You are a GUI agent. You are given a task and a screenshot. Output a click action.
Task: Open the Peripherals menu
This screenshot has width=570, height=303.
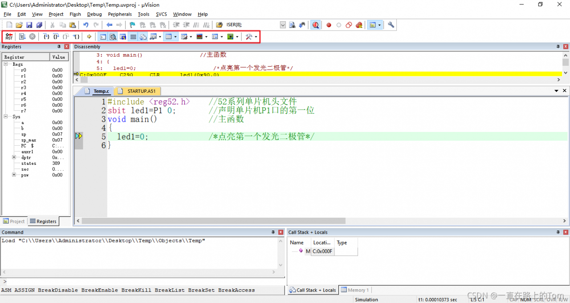(x=120, y=14)
